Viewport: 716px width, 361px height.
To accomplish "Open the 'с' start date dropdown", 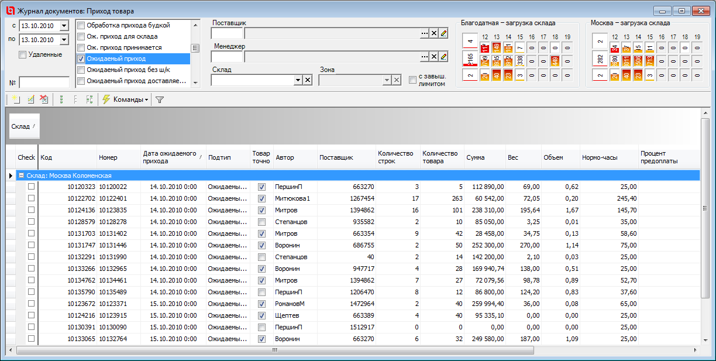I will (64, 26).
